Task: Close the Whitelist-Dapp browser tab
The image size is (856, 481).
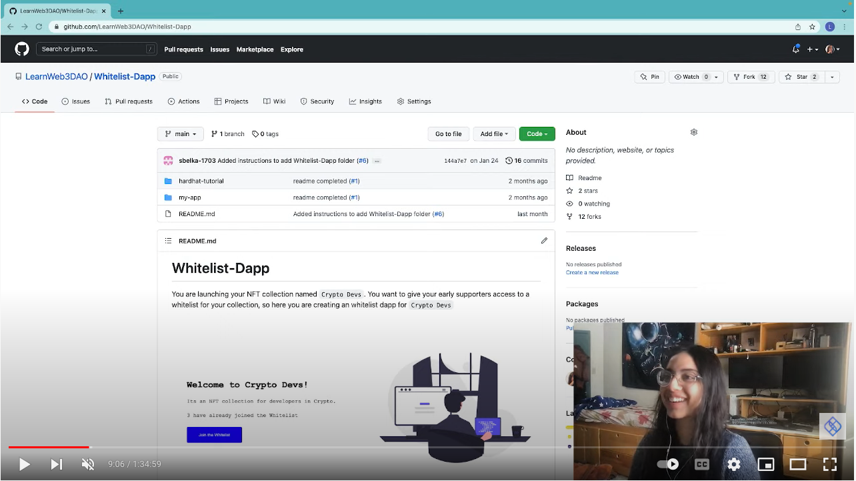Action: pos(104,11)
